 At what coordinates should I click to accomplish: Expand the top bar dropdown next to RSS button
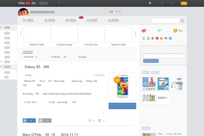click(x=172, y=3)
